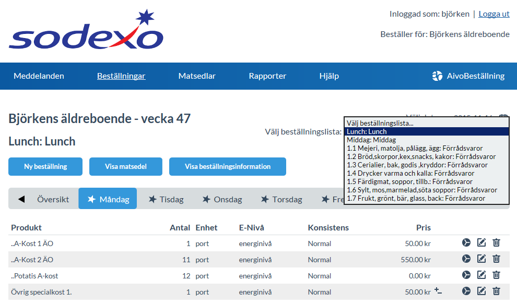Click the Konsistens column header
This screenshot has width=517, height=305.
tap(328, 228)
